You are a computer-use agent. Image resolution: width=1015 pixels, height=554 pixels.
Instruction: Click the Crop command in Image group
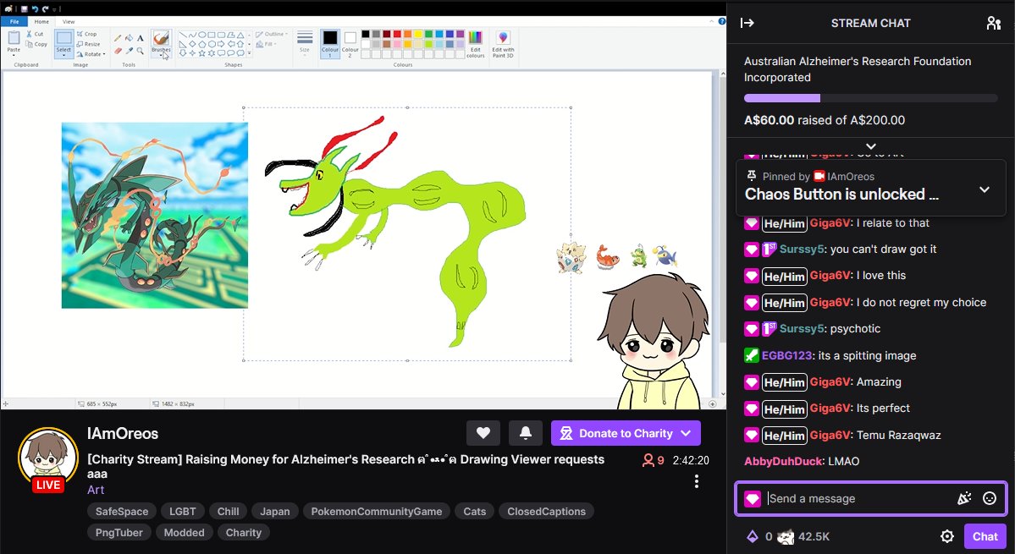point(86,34)
